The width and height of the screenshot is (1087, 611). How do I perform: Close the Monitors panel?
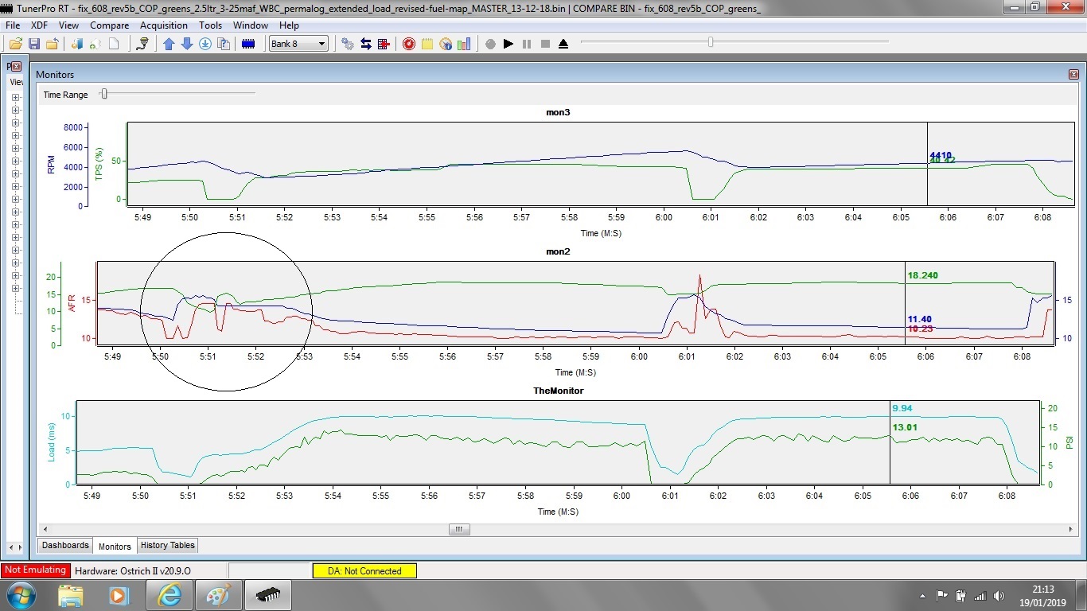click(x=1073, y=74)
